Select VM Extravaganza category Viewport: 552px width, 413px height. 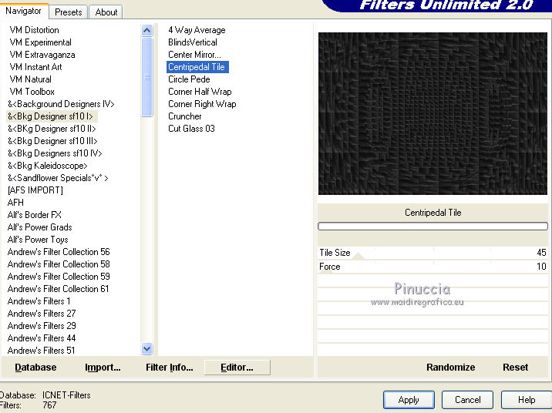[42, 55]
